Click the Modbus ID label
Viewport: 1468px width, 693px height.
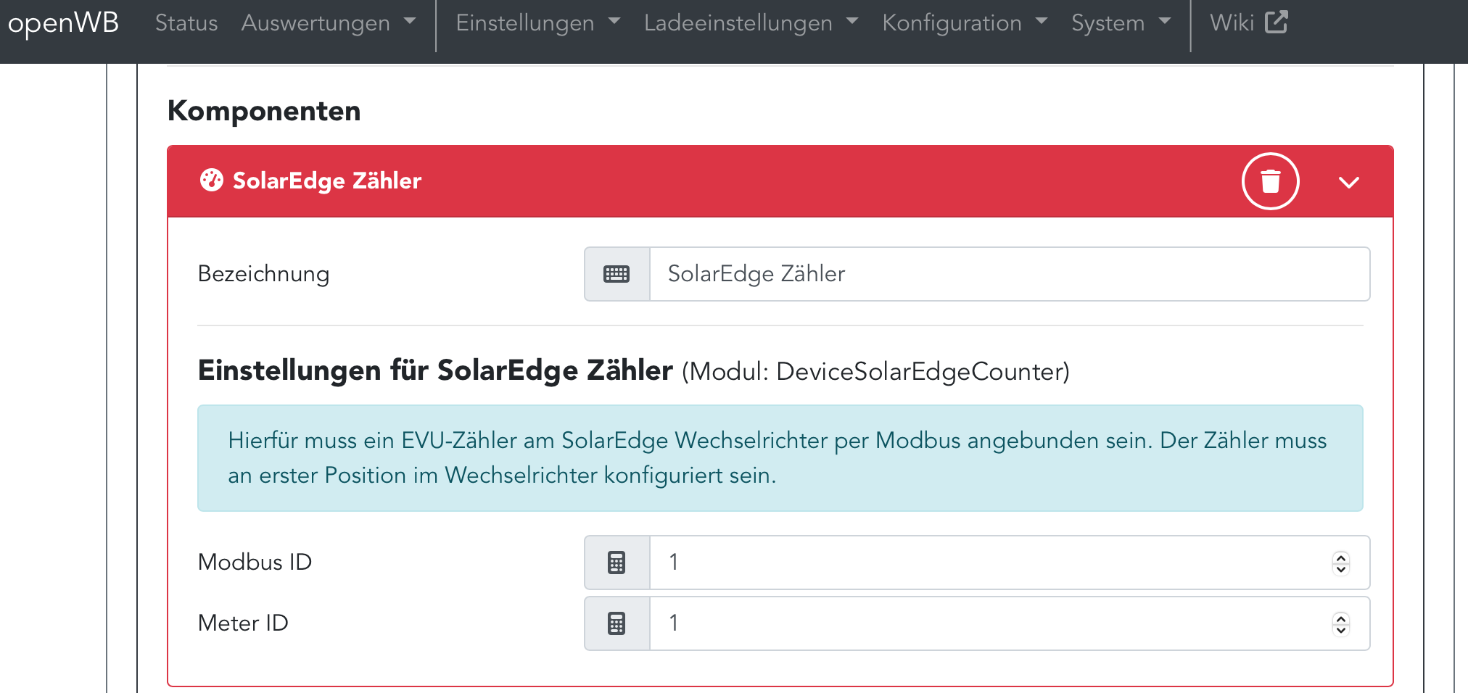255,563
